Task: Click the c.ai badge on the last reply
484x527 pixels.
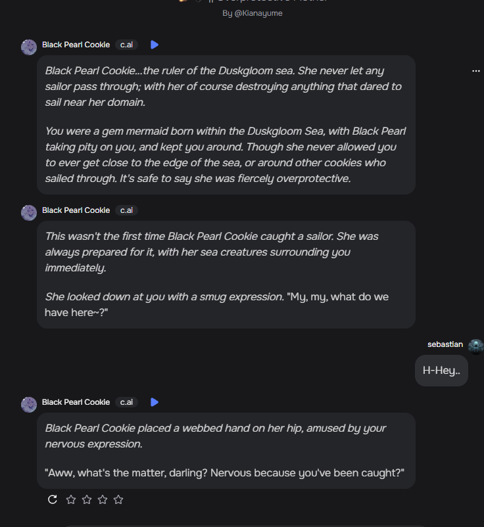Action: pyautogui.click(x=126, y=402)
